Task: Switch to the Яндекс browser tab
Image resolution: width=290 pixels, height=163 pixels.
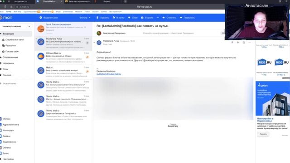Action: [107, 1]
